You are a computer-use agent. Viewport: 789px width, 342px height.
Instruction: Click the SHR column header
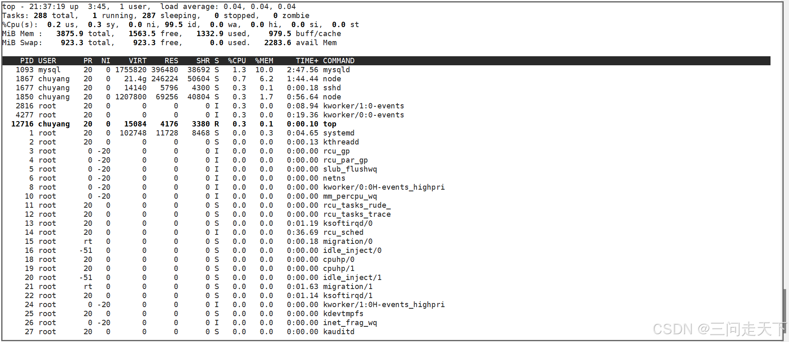pos(203,61)
